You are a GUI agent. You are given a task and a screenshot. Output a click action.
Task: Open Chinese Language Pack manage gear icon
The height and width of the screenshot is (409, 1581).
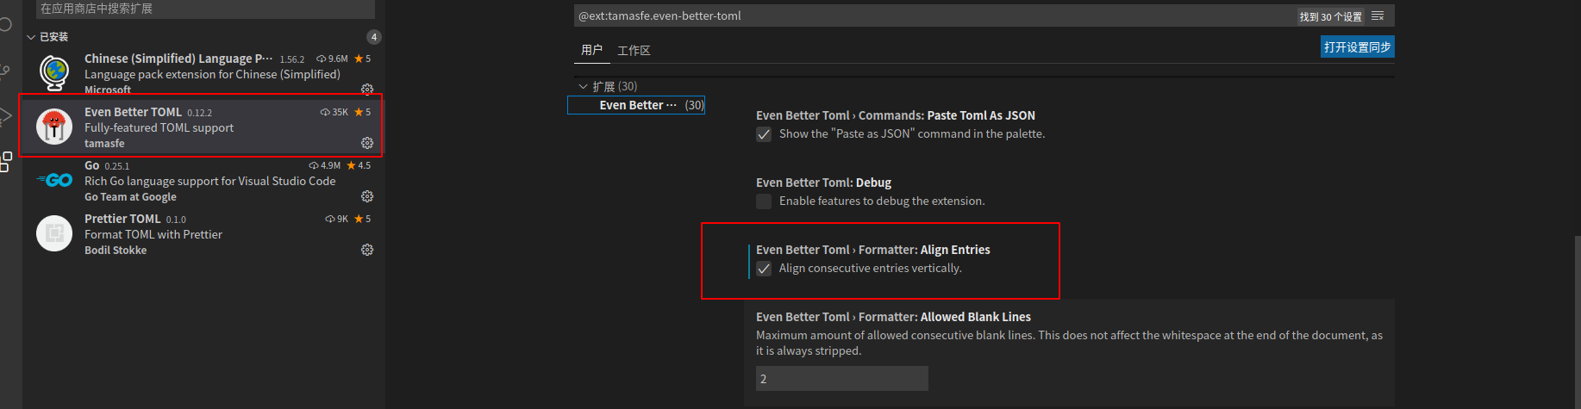(367, 90)
